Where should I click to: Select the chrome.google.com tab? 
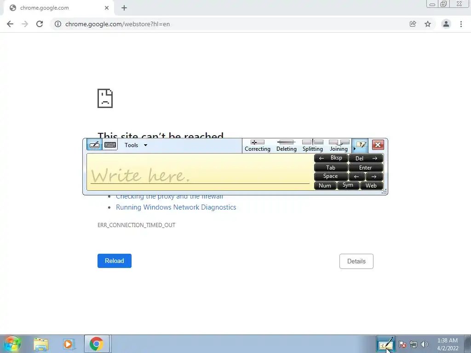tap(58, 8)
